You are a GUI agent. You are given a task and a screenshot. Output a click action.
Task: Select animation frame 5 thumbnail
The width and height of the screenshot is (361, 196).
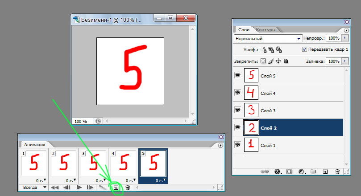pos(154,163)
